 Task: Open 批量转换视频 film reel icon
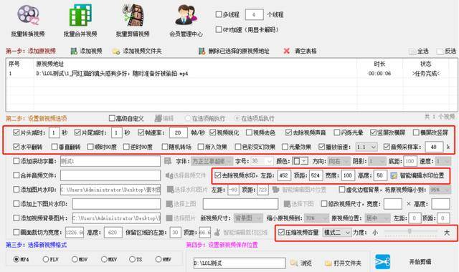(28, 15)
